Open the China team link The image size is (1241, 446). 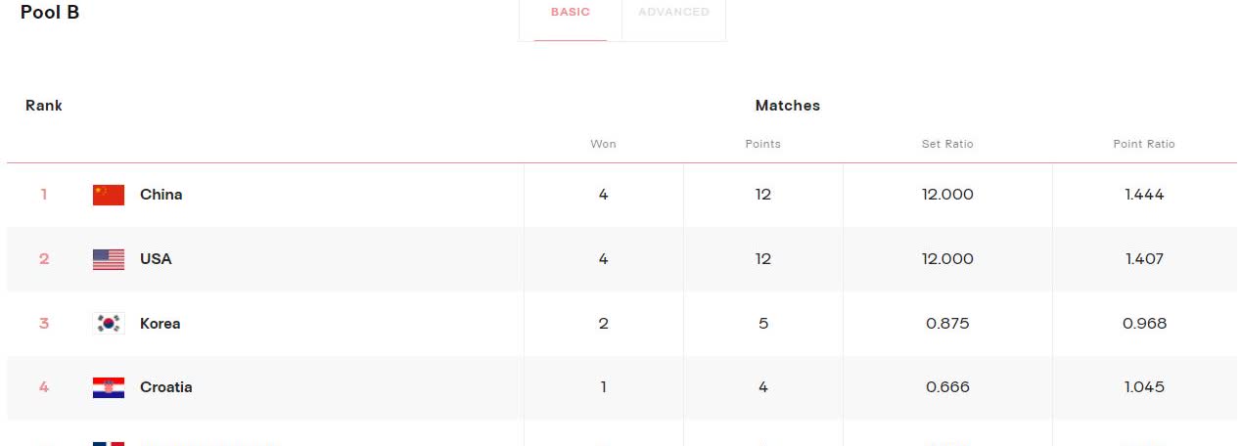[x=161, y=195]
